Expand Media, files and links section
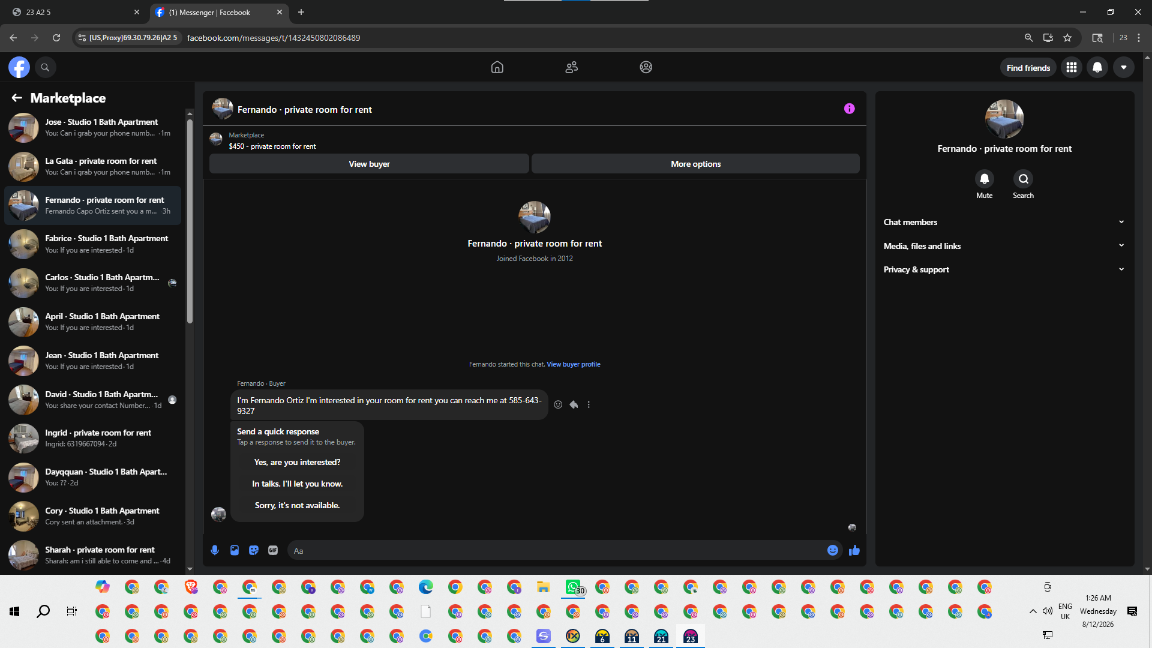 click(x=1004, y=246)
